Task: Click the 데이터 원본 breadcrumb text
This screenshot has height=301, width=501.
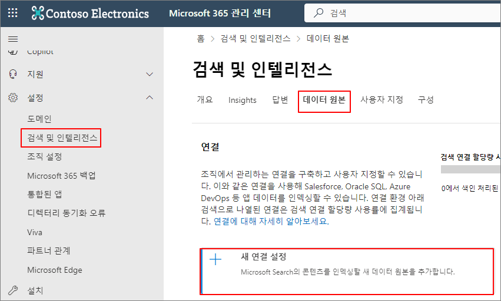Action: [328, 39]
